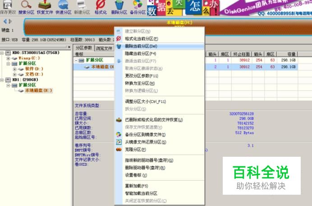The width and height of the screenshot is (312, 206).
Task: Choose 转换为主分区(M) menu entry
Action: 160,83
